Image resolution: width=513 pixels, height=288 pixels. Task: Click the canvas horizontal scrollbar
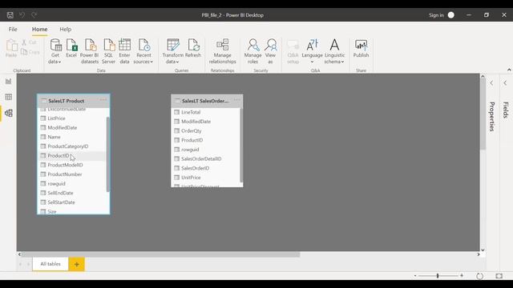160,254
